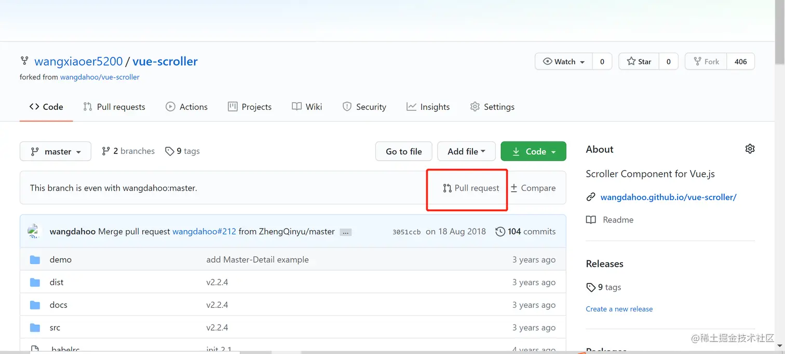
Task: Click the tag icon next to 9 tags near branches
Action: pyautogui.click(x=169, y=151)
